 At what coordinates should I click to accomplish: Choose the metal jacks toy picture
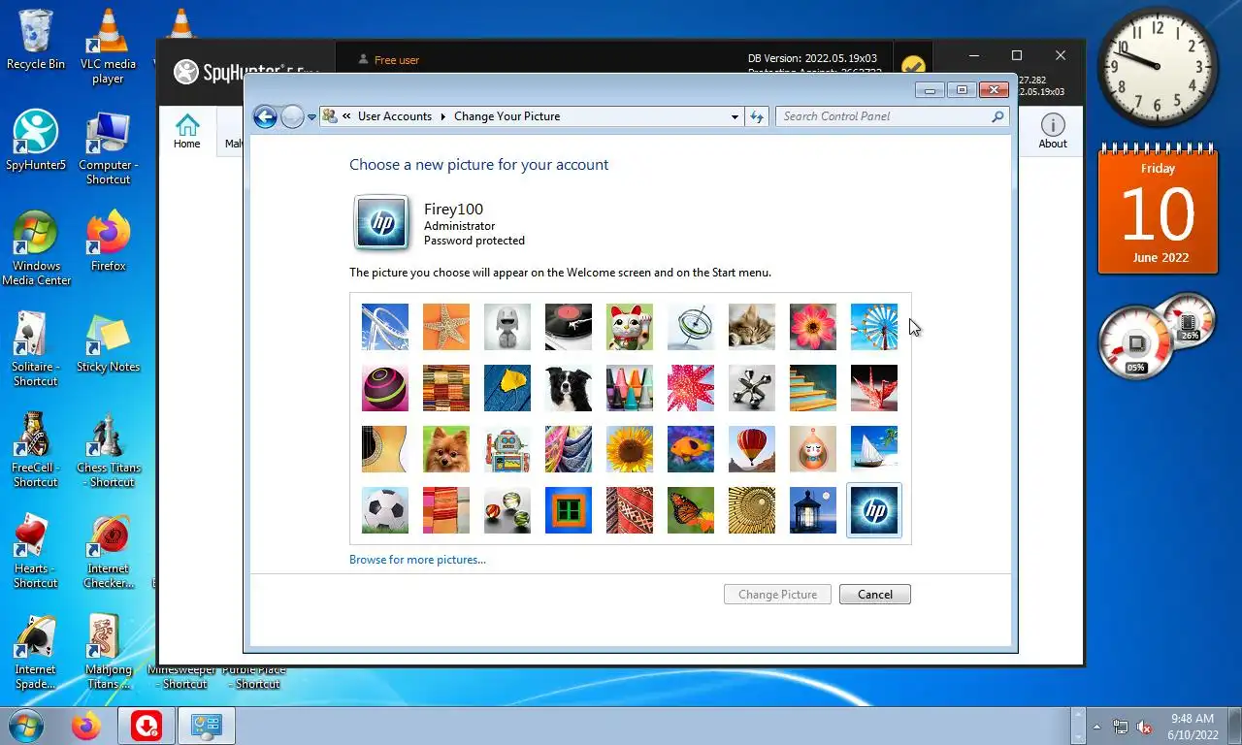[752, 388]
